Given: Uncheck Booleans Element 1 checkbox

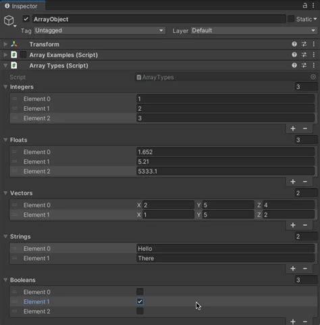Looking at the screenshot, I should coord(140,301).
